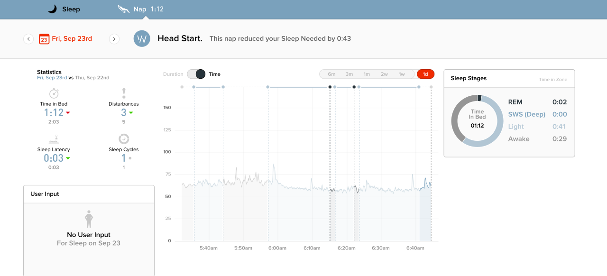Click the exclamation Disturbances icon
This screenshot has height=276, width=607.
point(124,93)
